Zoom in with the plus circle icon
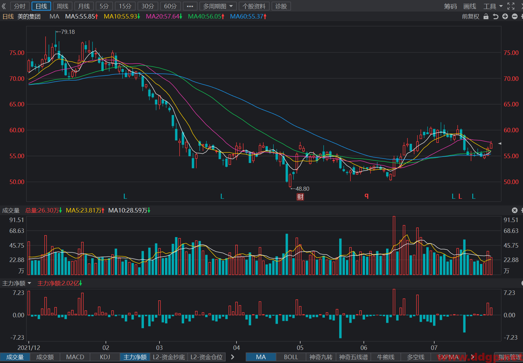This screenshot has width=523, height=363. click(x=505, y=16)
